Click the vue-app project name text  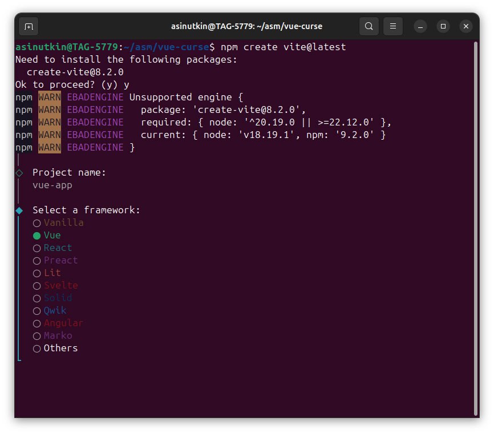(52, 185)
